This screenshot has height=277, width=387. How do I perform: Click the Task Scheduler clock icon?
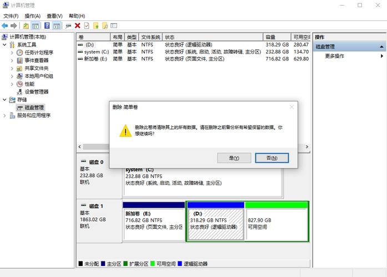point(19,53)
